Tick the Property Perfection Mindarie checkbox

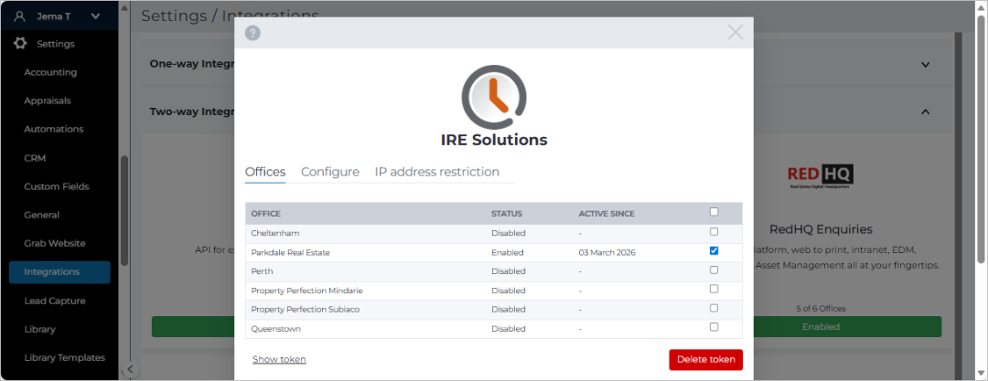coord(714,289)
